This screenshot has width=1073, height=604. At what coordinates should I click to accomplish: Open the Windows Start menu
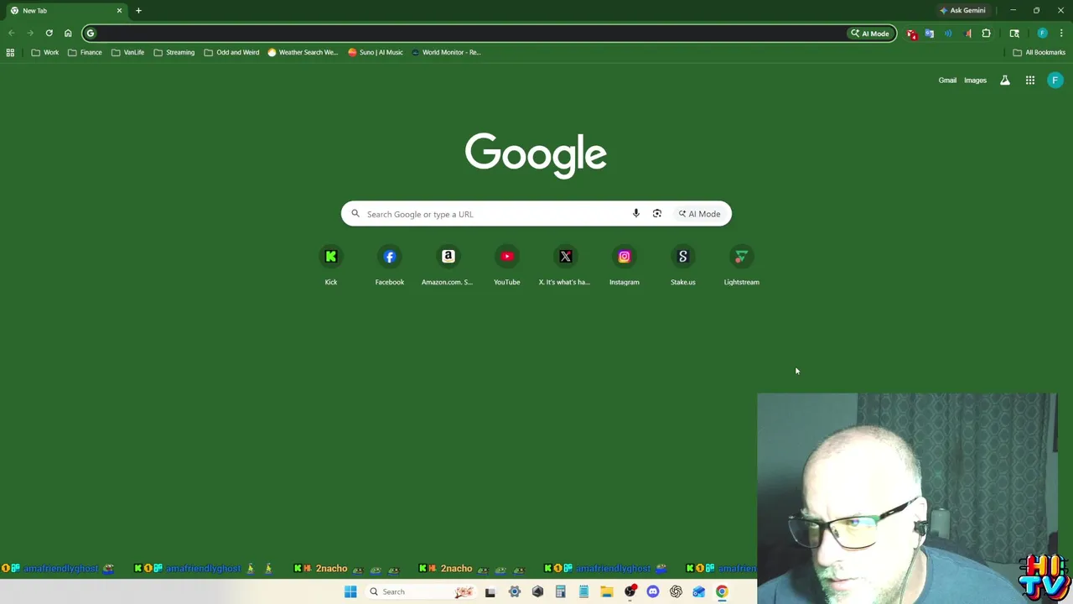click(350, 591)
